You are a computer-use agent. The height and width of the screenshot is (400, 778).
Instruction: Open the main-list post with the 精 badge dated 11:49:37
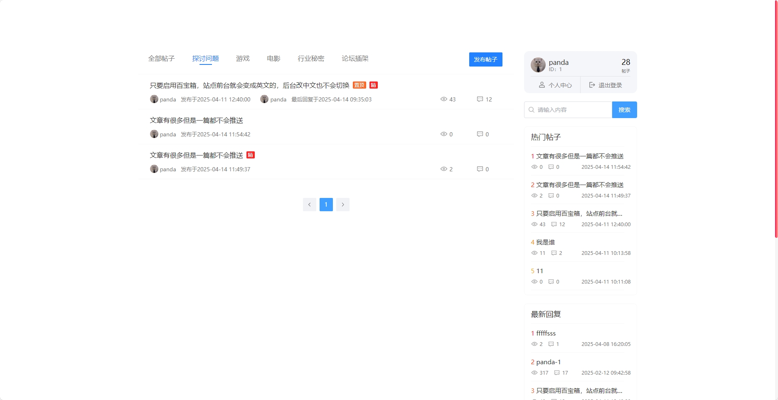(x=196, y=155)
